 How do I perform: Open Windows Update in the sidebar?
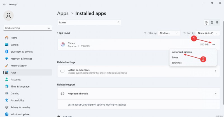tap(27, 114)
